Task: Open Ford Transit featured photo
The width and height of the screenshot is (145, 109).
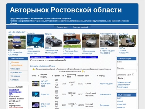Action: (x=127, y=41)
